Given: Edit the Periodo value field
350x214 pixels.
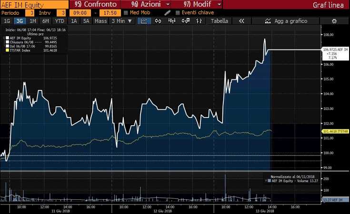Looking at the screenshot, I should [30, 13].
